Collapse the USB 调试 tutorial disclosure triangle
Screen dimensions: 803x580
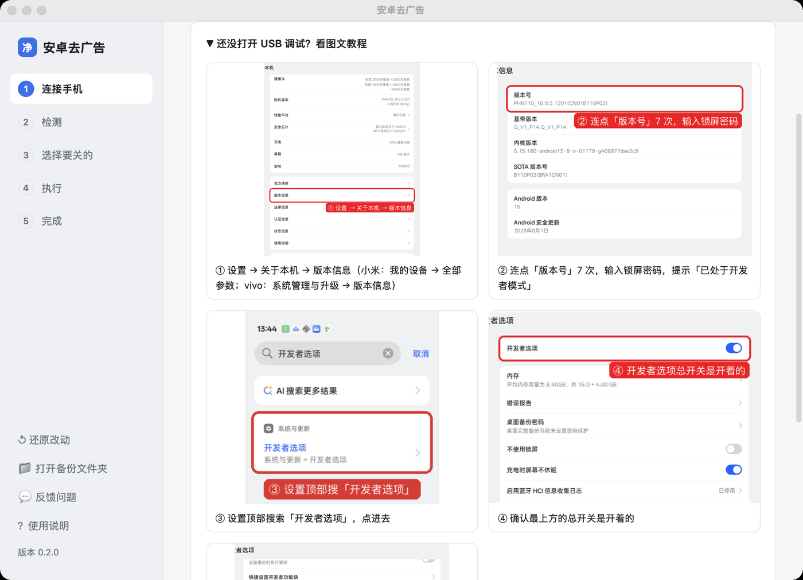point(210,44)
